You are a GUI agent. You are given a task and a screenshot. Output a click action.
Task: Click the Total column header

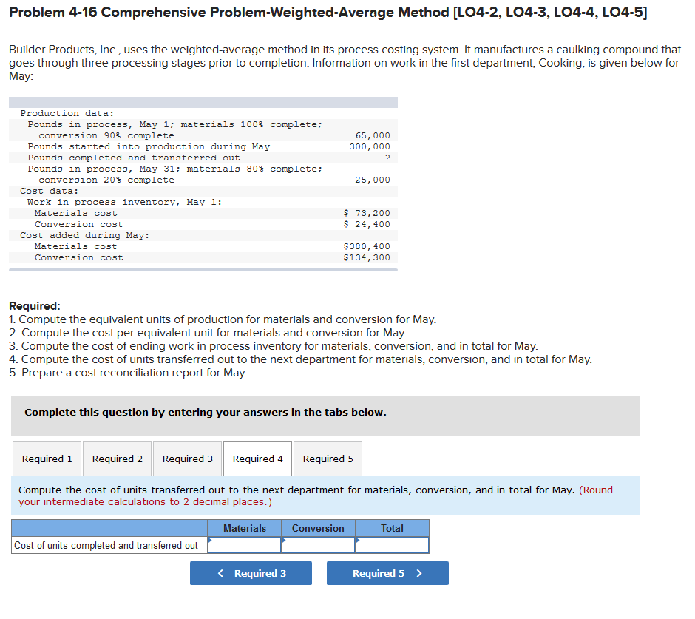[x=393, y=528]
